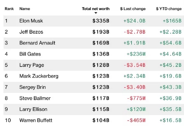Sort by $ YTD change column header
184x126 pixels.
169,9
